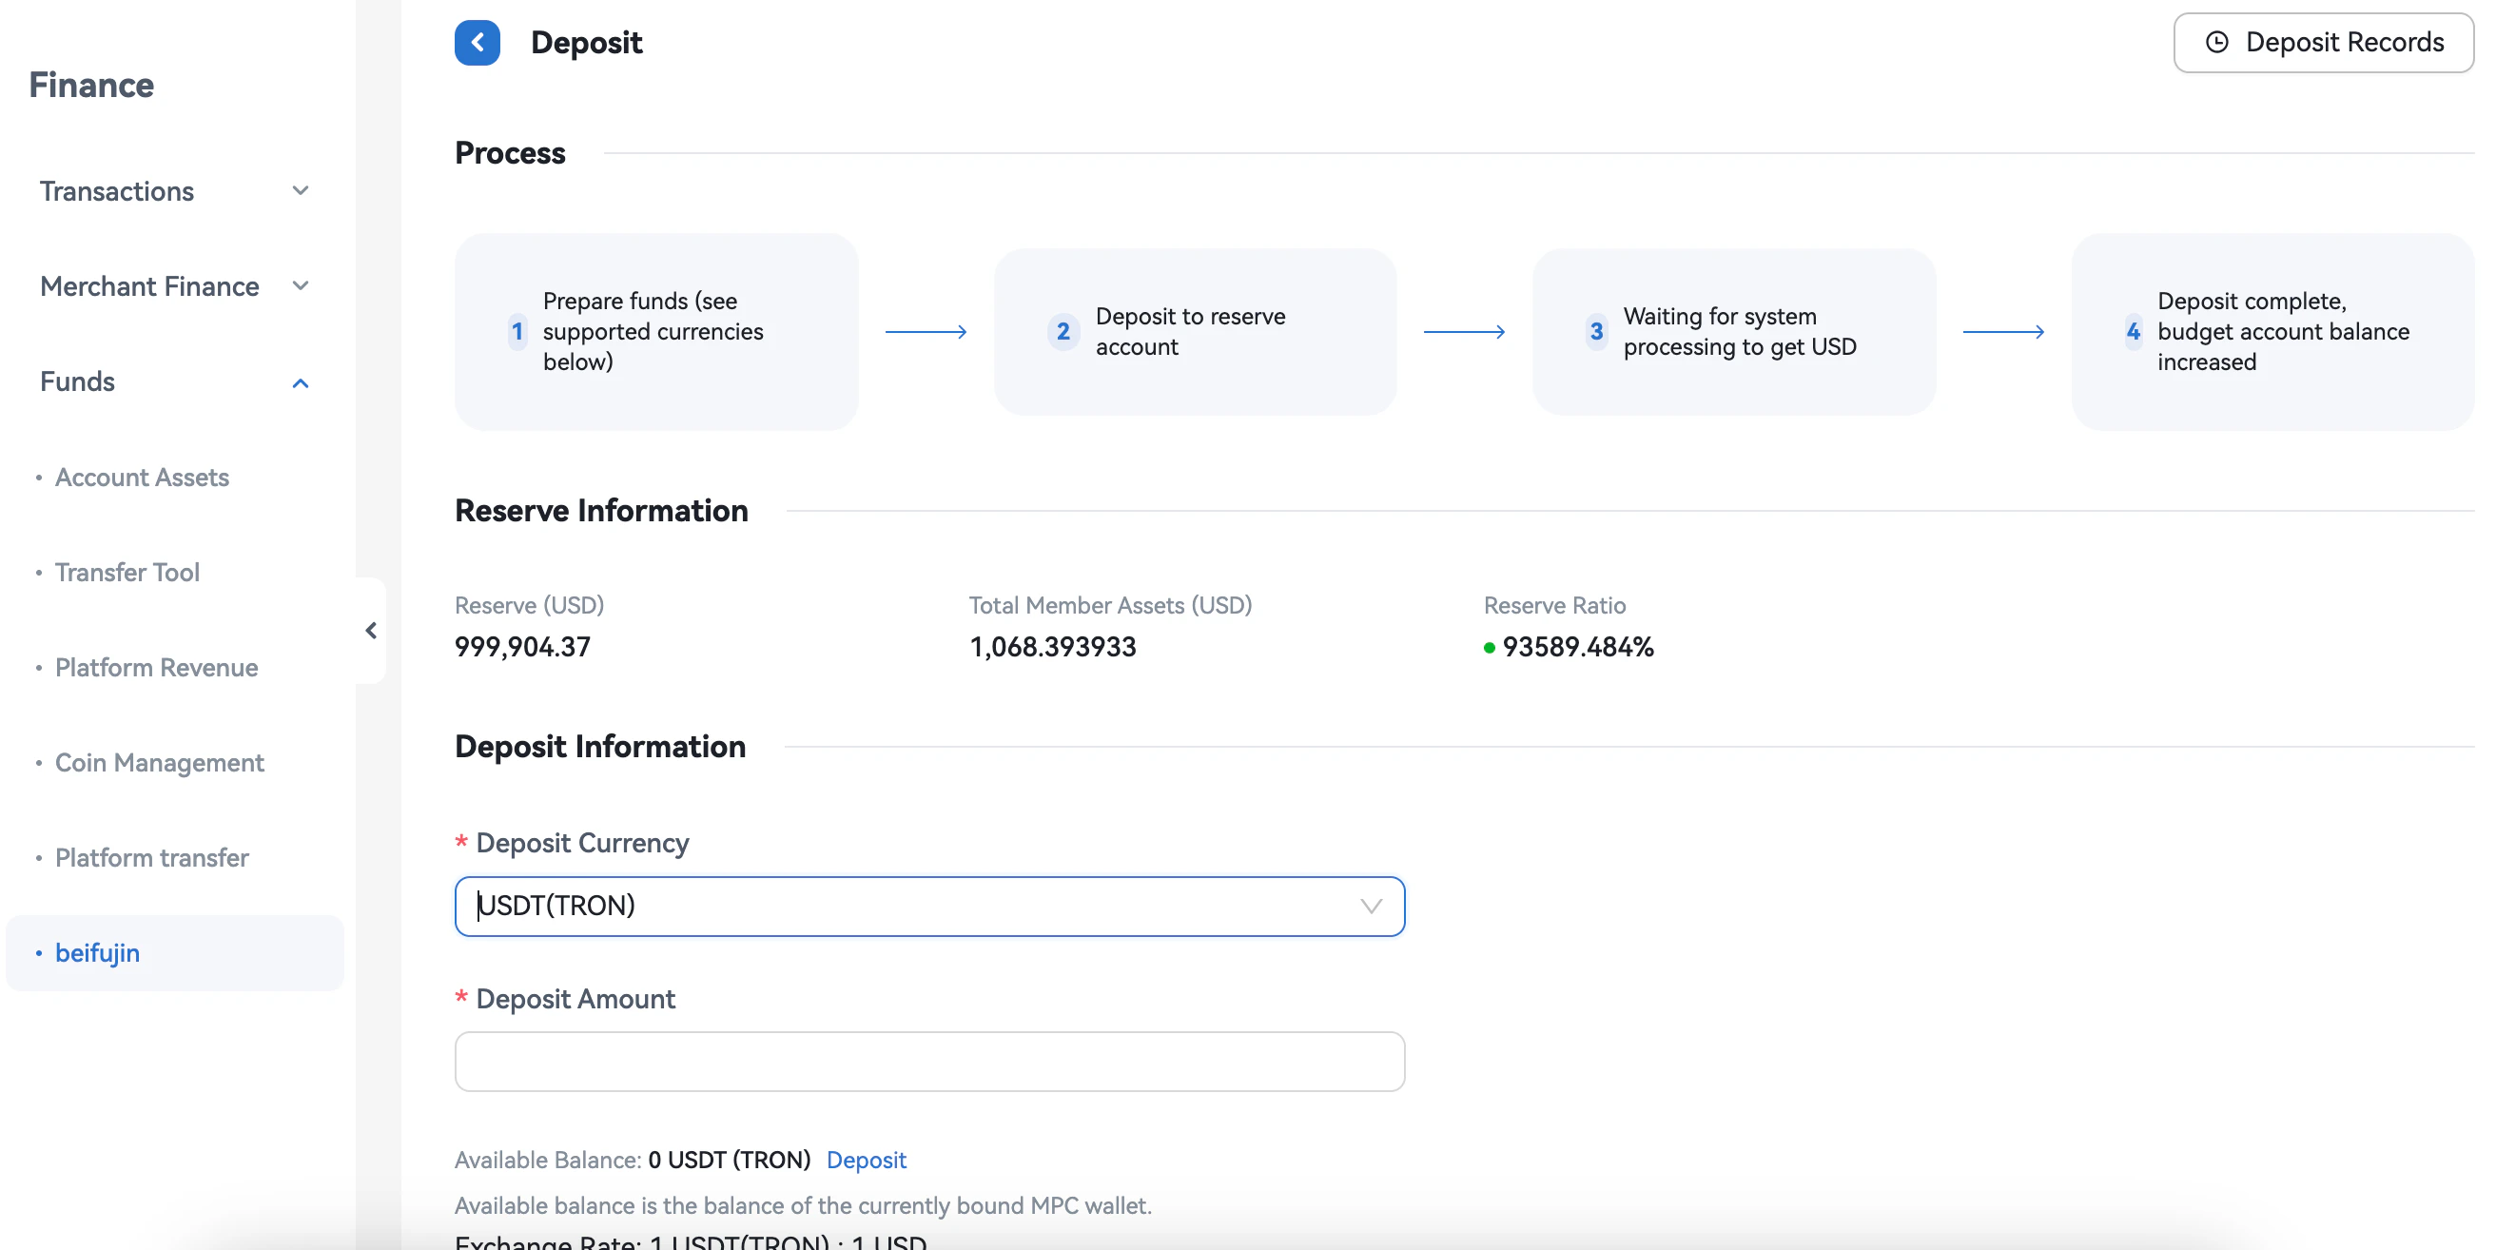Focus the Deposit Amount input field
The width and height of the screenshot is (2496, 1250).
[x=928, y=1061]
